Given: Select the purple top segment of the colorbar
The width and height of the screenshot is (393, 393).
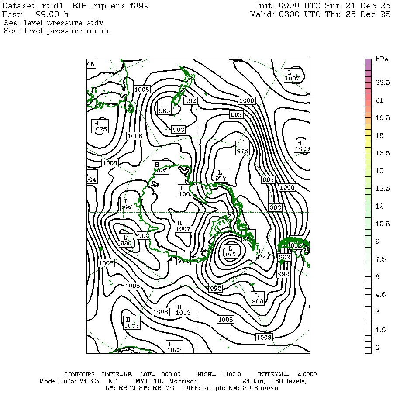Looking at the screenshot, I should [368, 62].
